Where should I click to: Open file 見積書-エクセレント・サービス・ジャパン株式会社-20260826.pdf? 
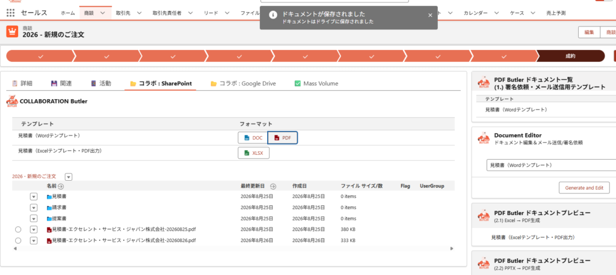pyautogui.click(x=124, y=241)
